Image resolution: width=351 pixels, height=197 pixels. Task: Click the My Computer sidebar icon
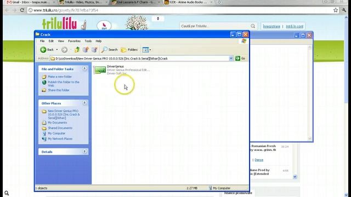click(x=44, y=134)
